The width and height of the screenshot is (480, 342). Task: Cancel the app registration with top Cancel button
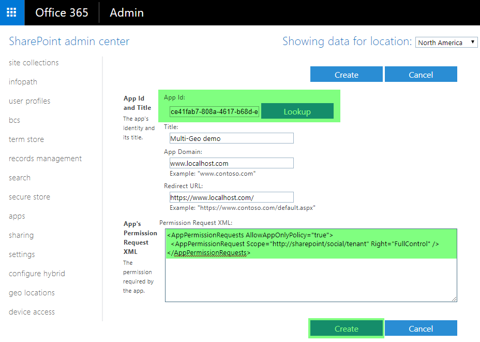(421, 74)
